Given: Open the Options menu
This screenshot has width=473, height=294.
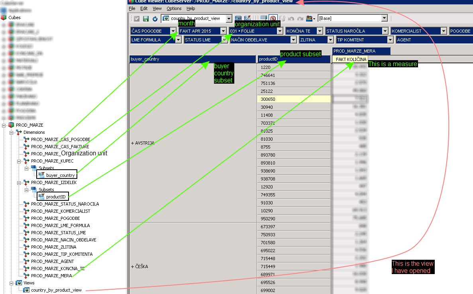Looking at the screenshot, I should pyautogui.click(x=174, y=8).
